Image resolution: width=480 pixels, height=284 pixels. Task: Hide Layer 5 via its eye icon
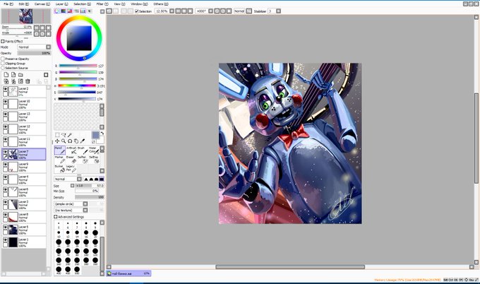[5, 227]
